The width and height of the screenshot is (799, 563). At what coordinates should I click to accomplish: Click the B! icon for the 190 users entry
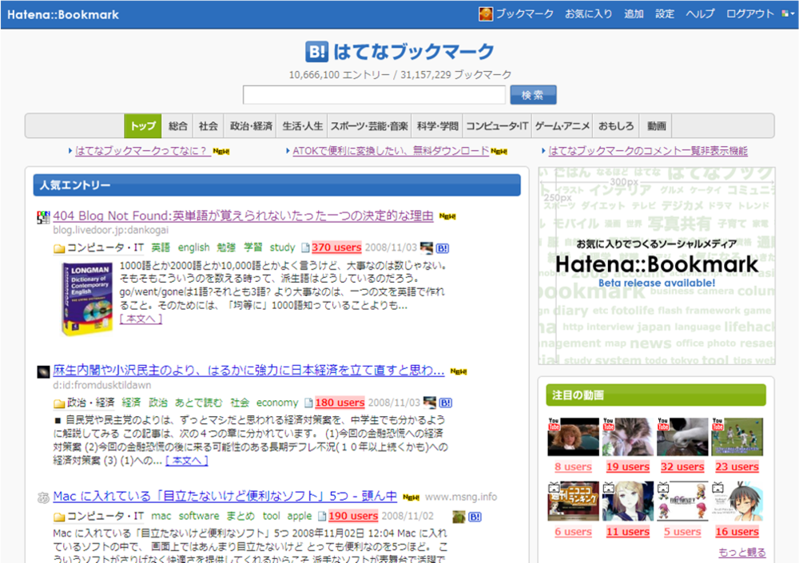tap(475, 517)
